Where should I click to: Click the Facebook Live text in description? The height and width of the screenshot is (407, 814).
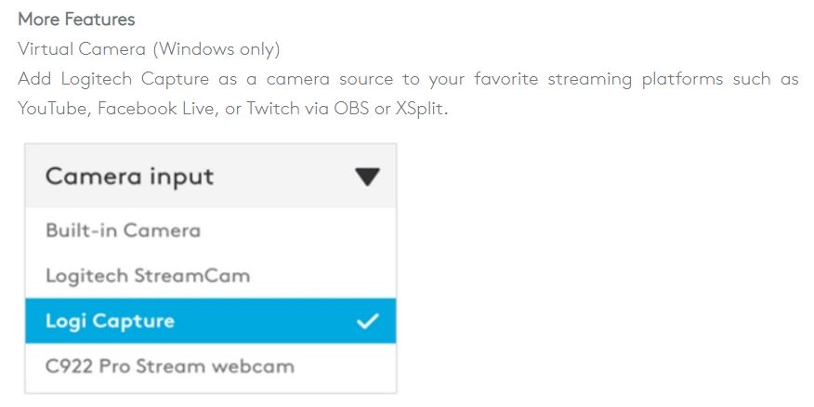(x=157, y=109)
